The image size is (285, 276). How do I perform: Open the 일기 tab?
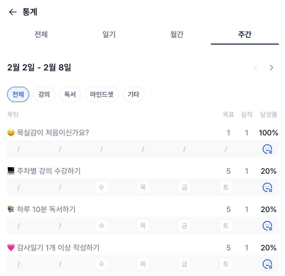109,34
